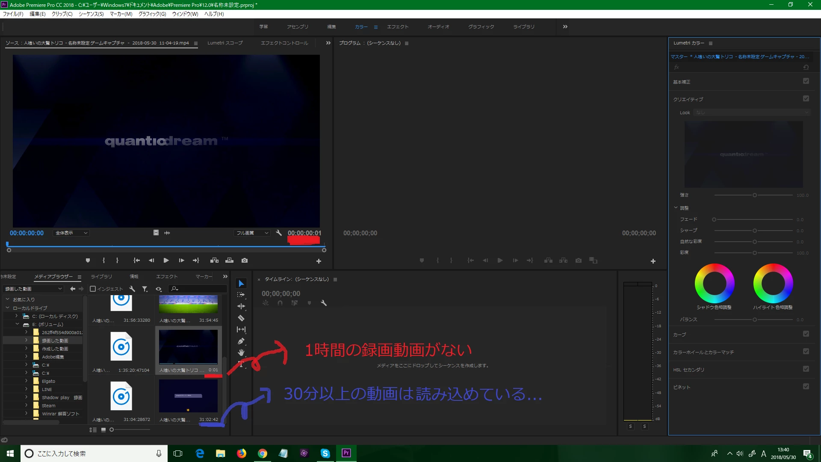Open Google Chrome from the taskbar
Viewport: 821px width, 462px height.
(263, 453)
